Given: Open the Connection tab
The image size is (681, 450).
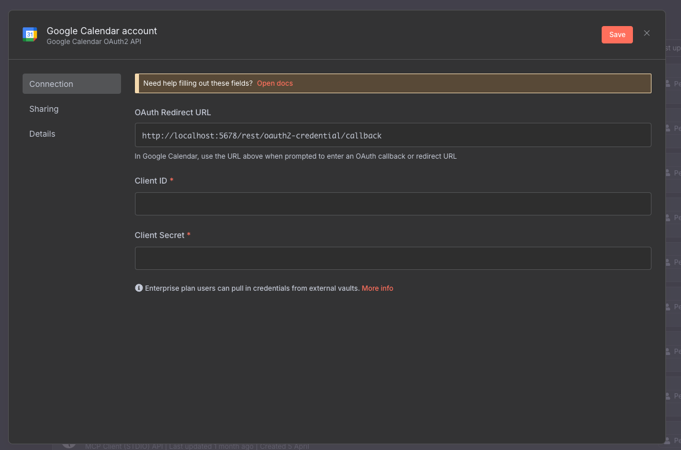Looking at the screenshot, I should [x=72, y=84].
